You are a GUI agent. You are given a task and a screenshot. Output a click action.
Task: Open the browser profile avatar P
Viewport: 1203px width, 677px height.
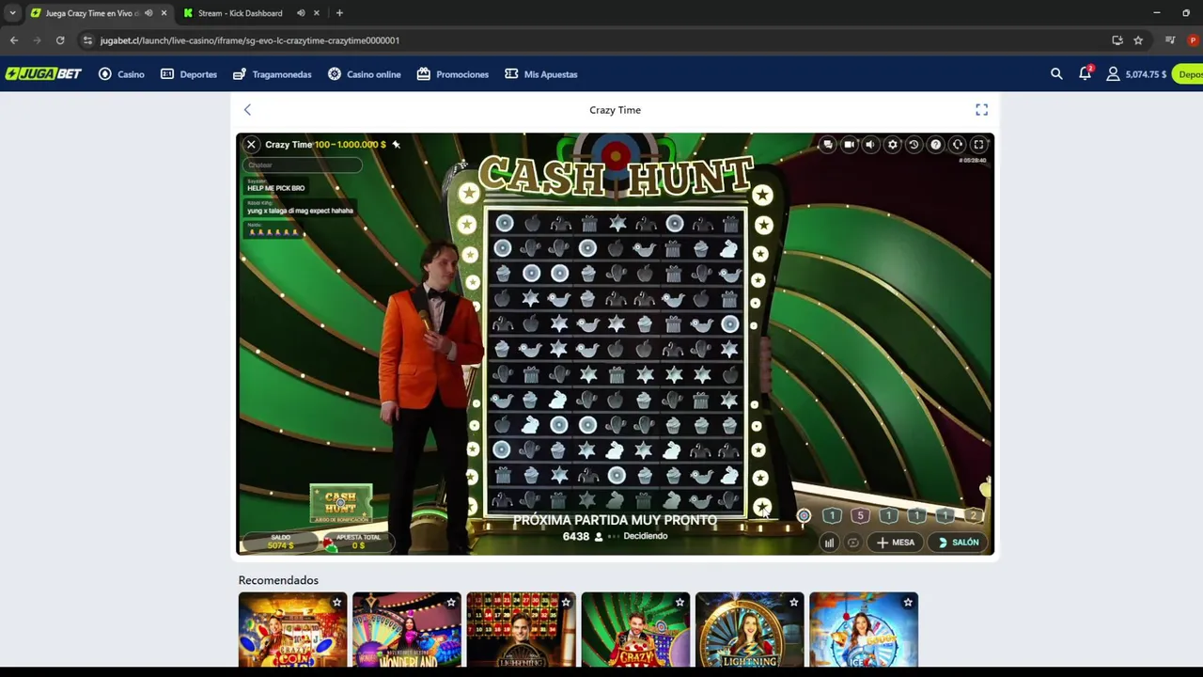coord(1193,40)
